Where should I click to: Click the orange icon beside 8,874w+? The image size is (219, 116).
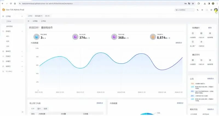point(153,37)
